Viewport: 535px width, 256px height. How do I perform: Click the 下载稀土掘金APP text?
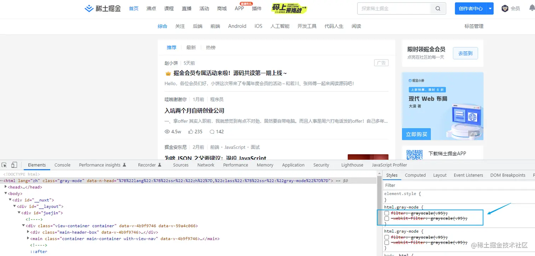click(447, 153)
